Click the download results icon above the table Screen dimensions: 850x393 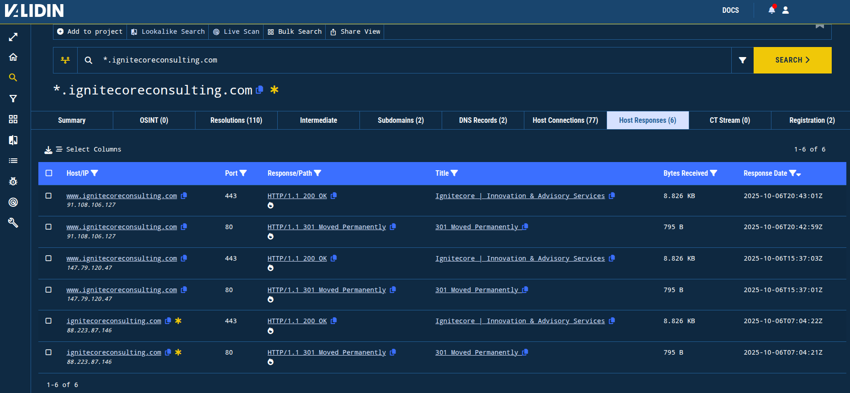(x=48, y=150)
